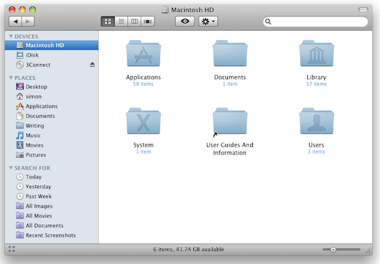
Task: Go back with the left arrow button
Action: tap(15, 22)
